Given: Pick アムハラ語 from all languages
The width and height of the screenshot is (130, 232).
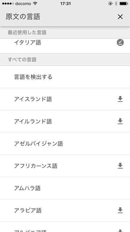Looking at the screenshot, I should pyautogui.click(x=65, y=188).
